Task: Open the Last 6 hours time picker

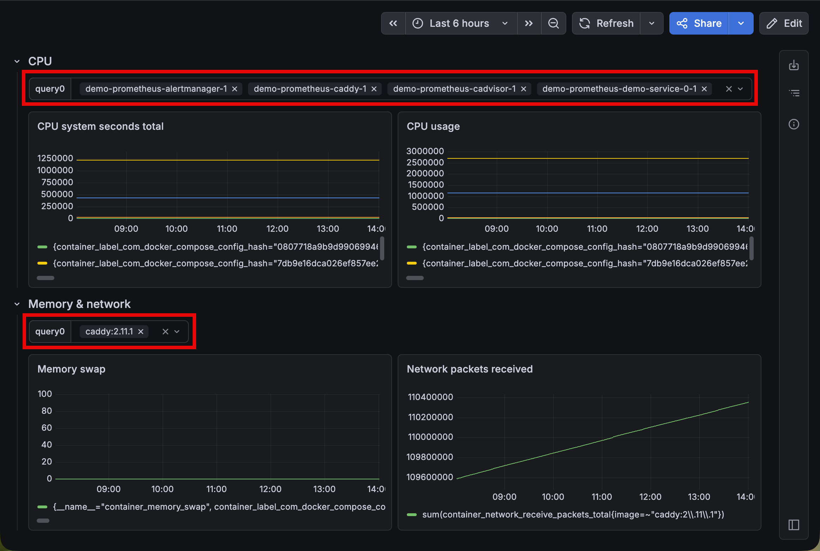Action: (460, 23)
